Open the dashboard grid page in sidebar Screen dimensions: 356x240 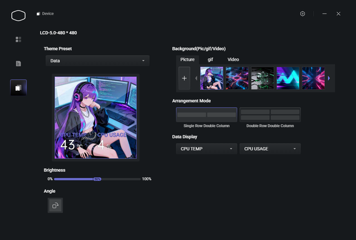click(18, 40)
